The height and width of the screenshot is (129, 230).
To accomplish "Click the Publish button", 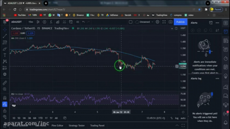I will (x=180, y=22).
